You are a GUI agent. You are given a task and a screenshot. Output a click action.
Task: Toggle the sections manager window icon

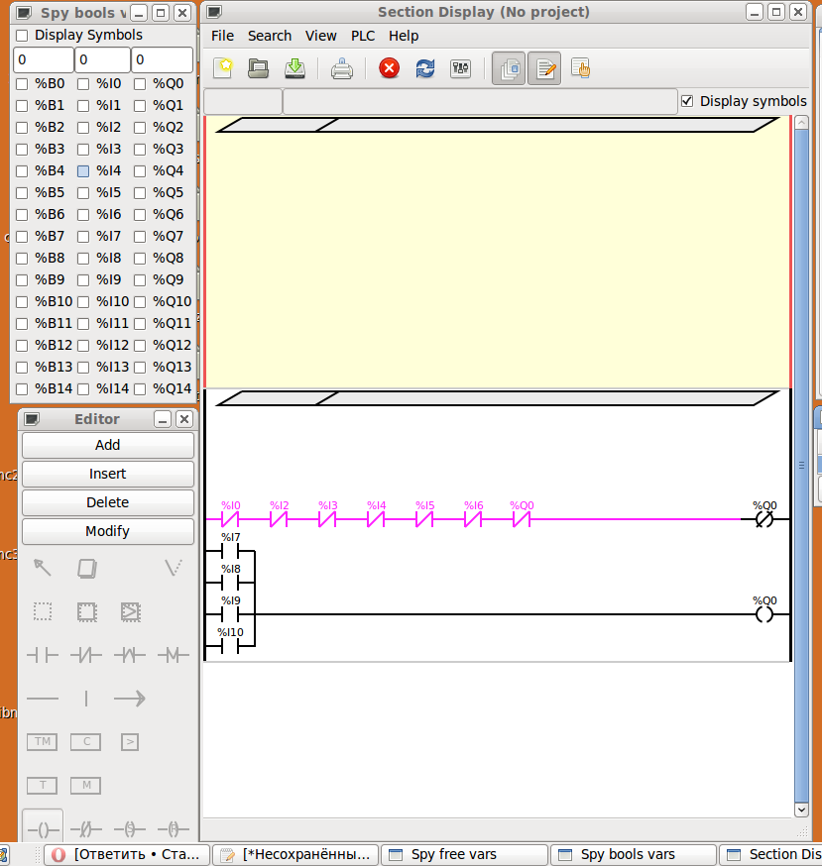coord(509,68)
